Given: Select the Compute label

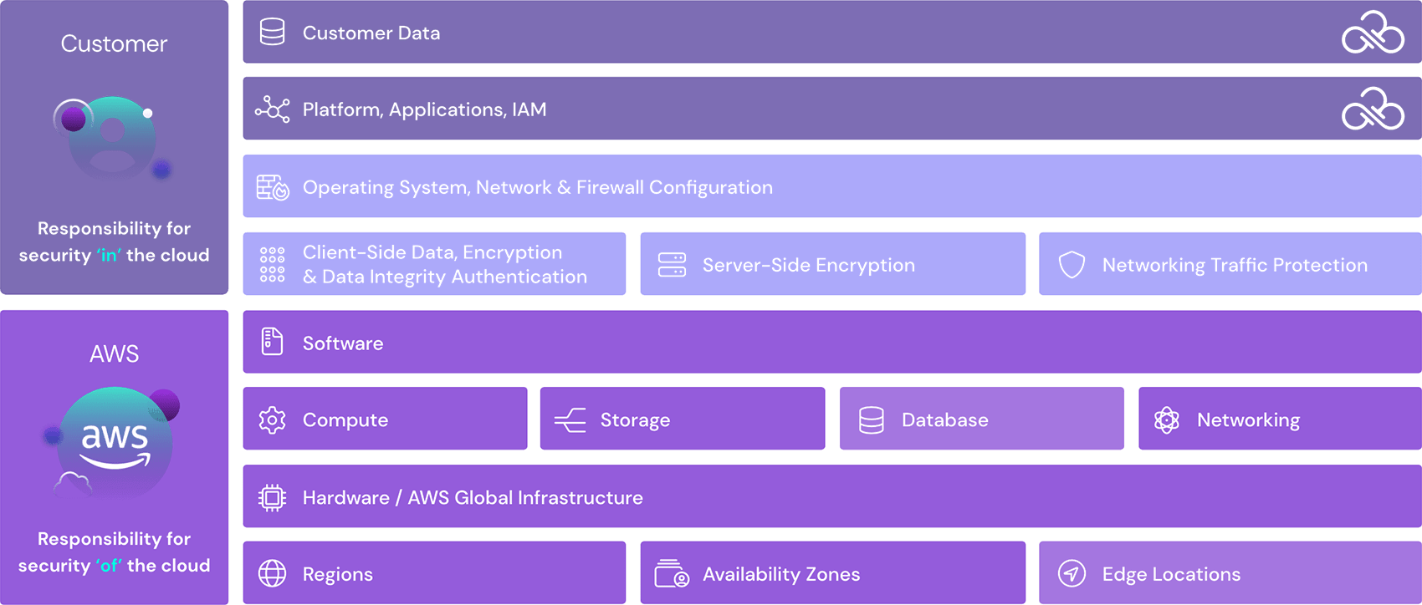Looking at the screenshot, I should tap(345, 420).
